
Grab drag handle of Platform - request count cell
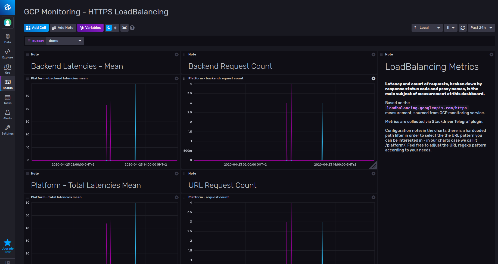[x=185, y=197]
